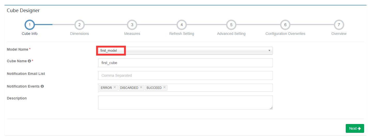Click the DISCARDED tag text
This screenshot has width=369, height=139.
(129, 88)
